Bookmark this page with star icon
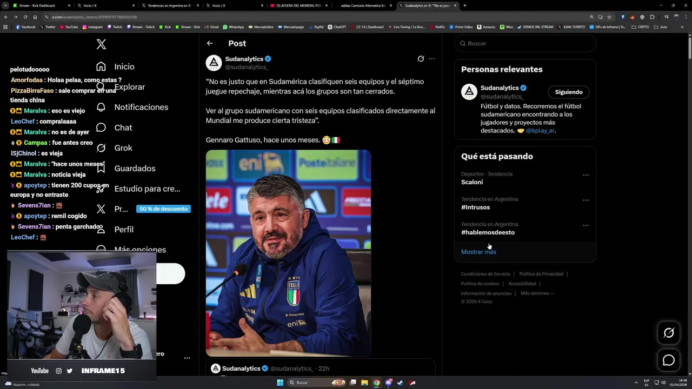Viewport: 692px width, 389px height. (609, 17)
